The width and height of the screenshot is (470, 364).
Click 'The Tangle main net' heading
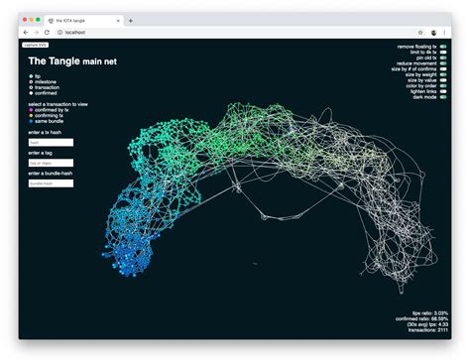coord(72,61)
